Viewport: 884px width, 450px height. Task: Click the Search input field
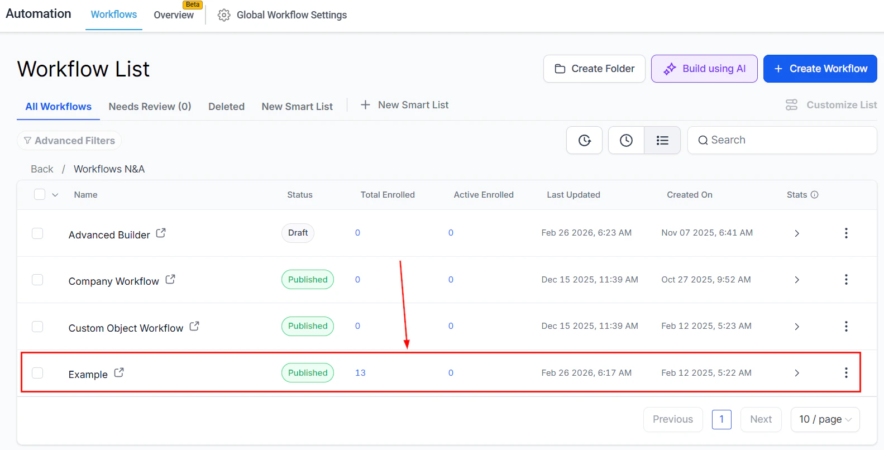[x=782, y=140]
